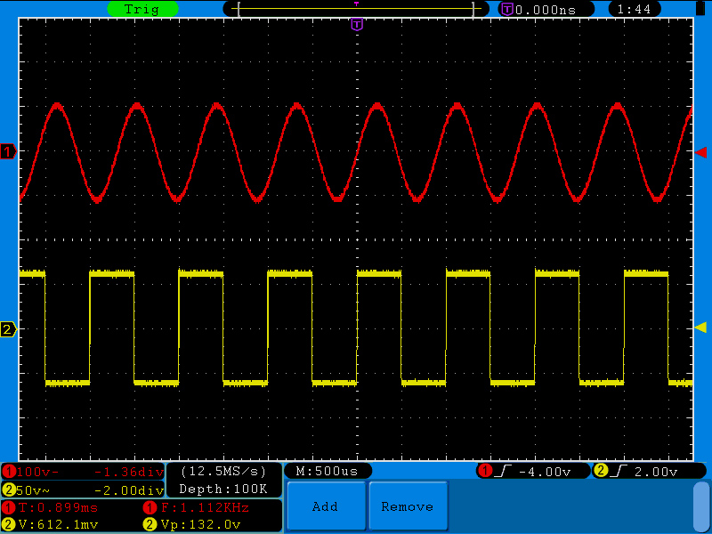
Task: Click the rising edge symbol beside 2.00v
Action: (x=618, y=471)
